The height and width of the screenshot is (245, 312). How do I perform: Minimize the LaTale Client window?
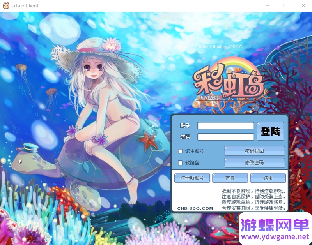pyautogui.click(x=268, y=6)
